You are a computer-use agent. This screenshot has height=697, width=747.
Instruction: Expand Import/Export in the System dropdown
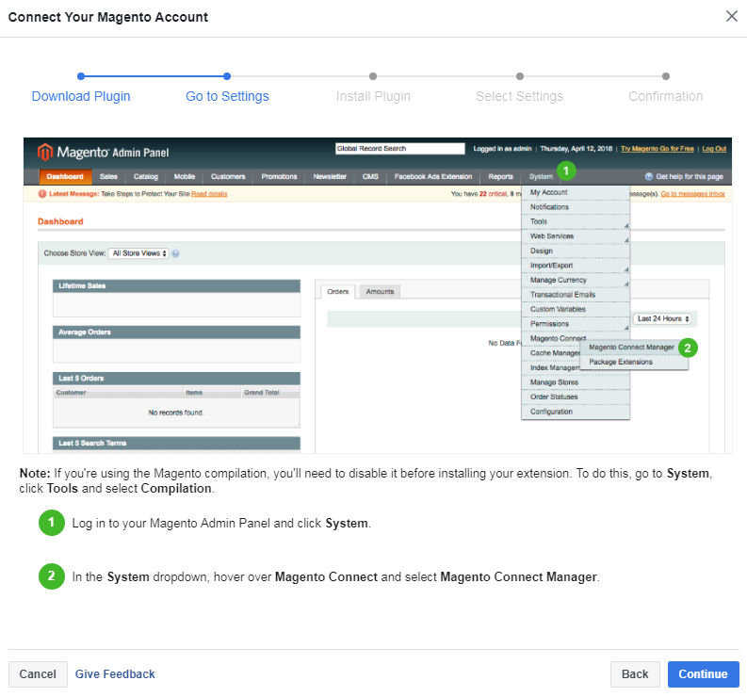[576, 266]
